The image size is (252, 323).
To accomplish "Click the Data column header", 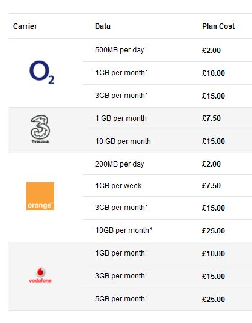I will [103, 26].
